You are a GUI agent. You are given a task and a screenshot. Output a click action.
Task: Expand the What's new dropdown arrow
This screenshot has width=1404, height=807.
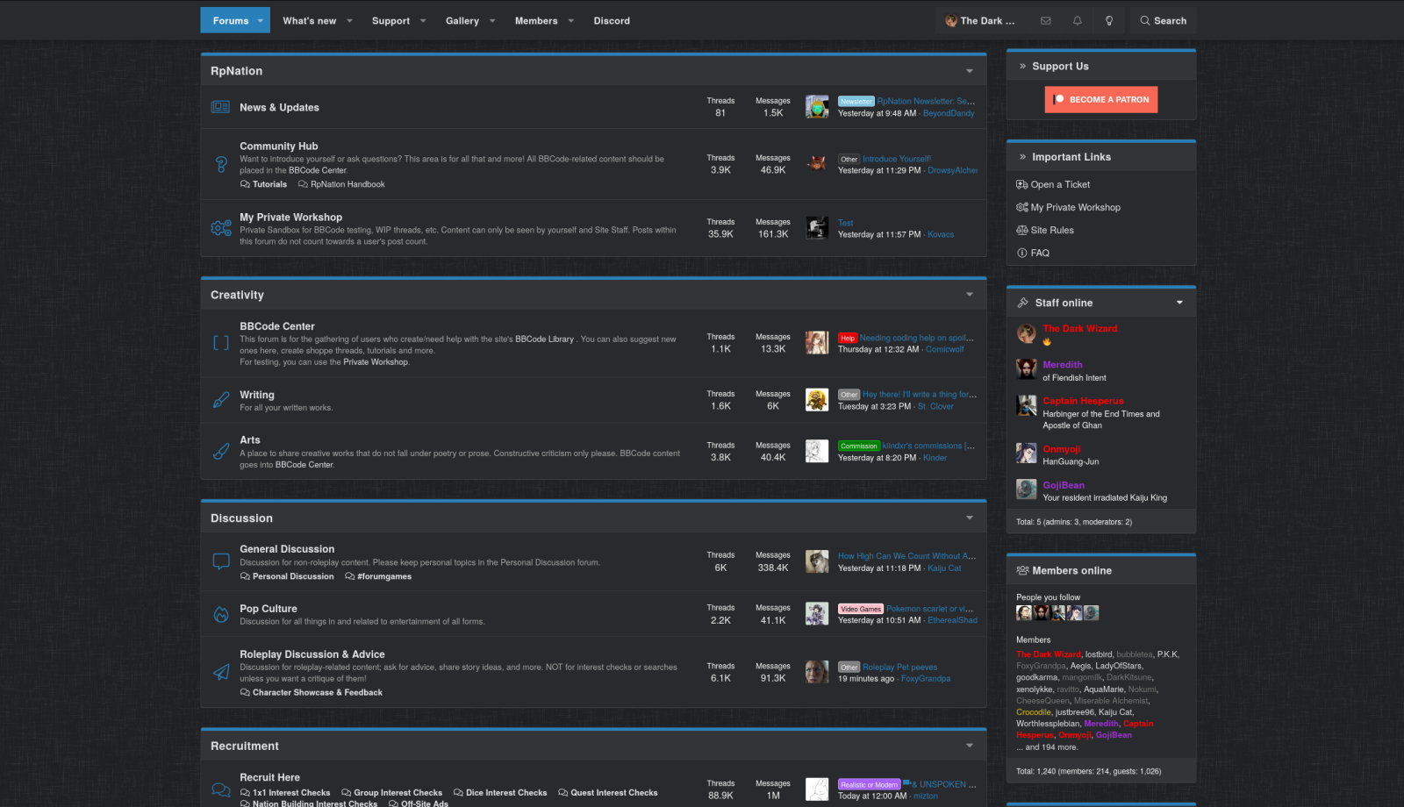[x=349, y=20]
